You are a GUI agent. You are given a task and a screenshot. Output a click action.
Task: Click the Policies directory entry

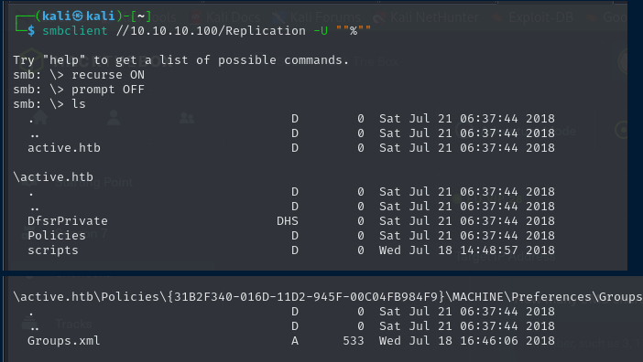pyautogui.click(x=57, y=236)
